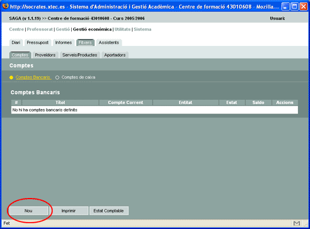Click the Títol column header
The image size is (310, 229).
coord(60,103)
